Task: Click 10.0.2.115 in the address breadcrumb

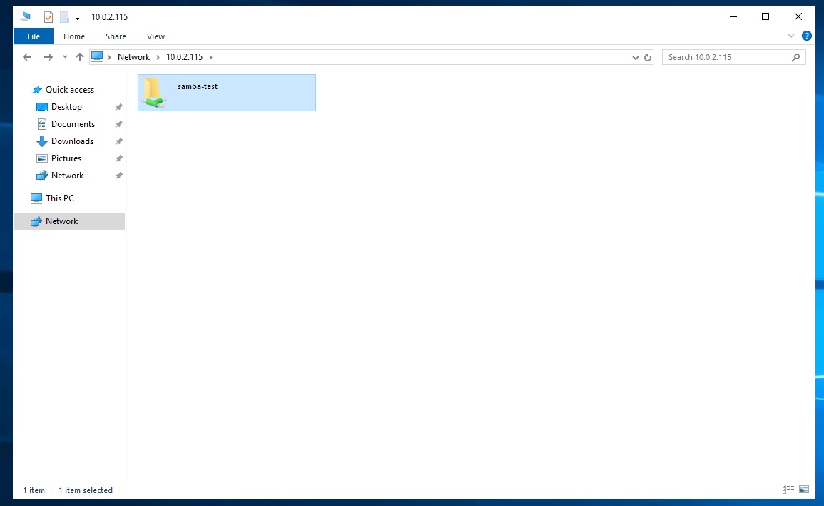Action: point(185,57)
